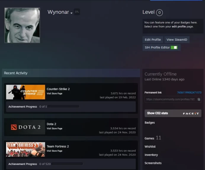
Task: Visit Store Page for Dota 2
Action: 55,128
